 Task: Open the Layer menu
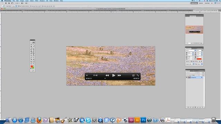(x=27, y=1)
